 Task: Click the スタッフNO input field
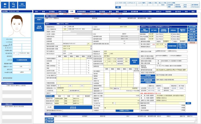click(22, 39)
